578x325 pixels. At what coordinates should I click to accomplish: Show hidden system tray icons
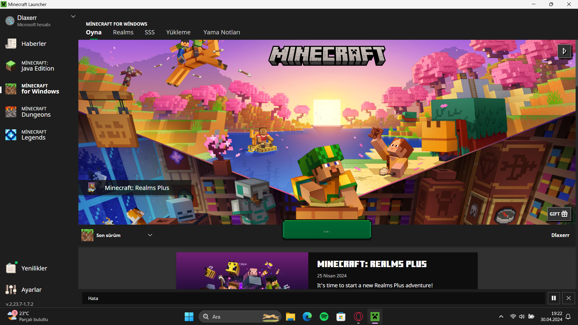coord(501,317)
